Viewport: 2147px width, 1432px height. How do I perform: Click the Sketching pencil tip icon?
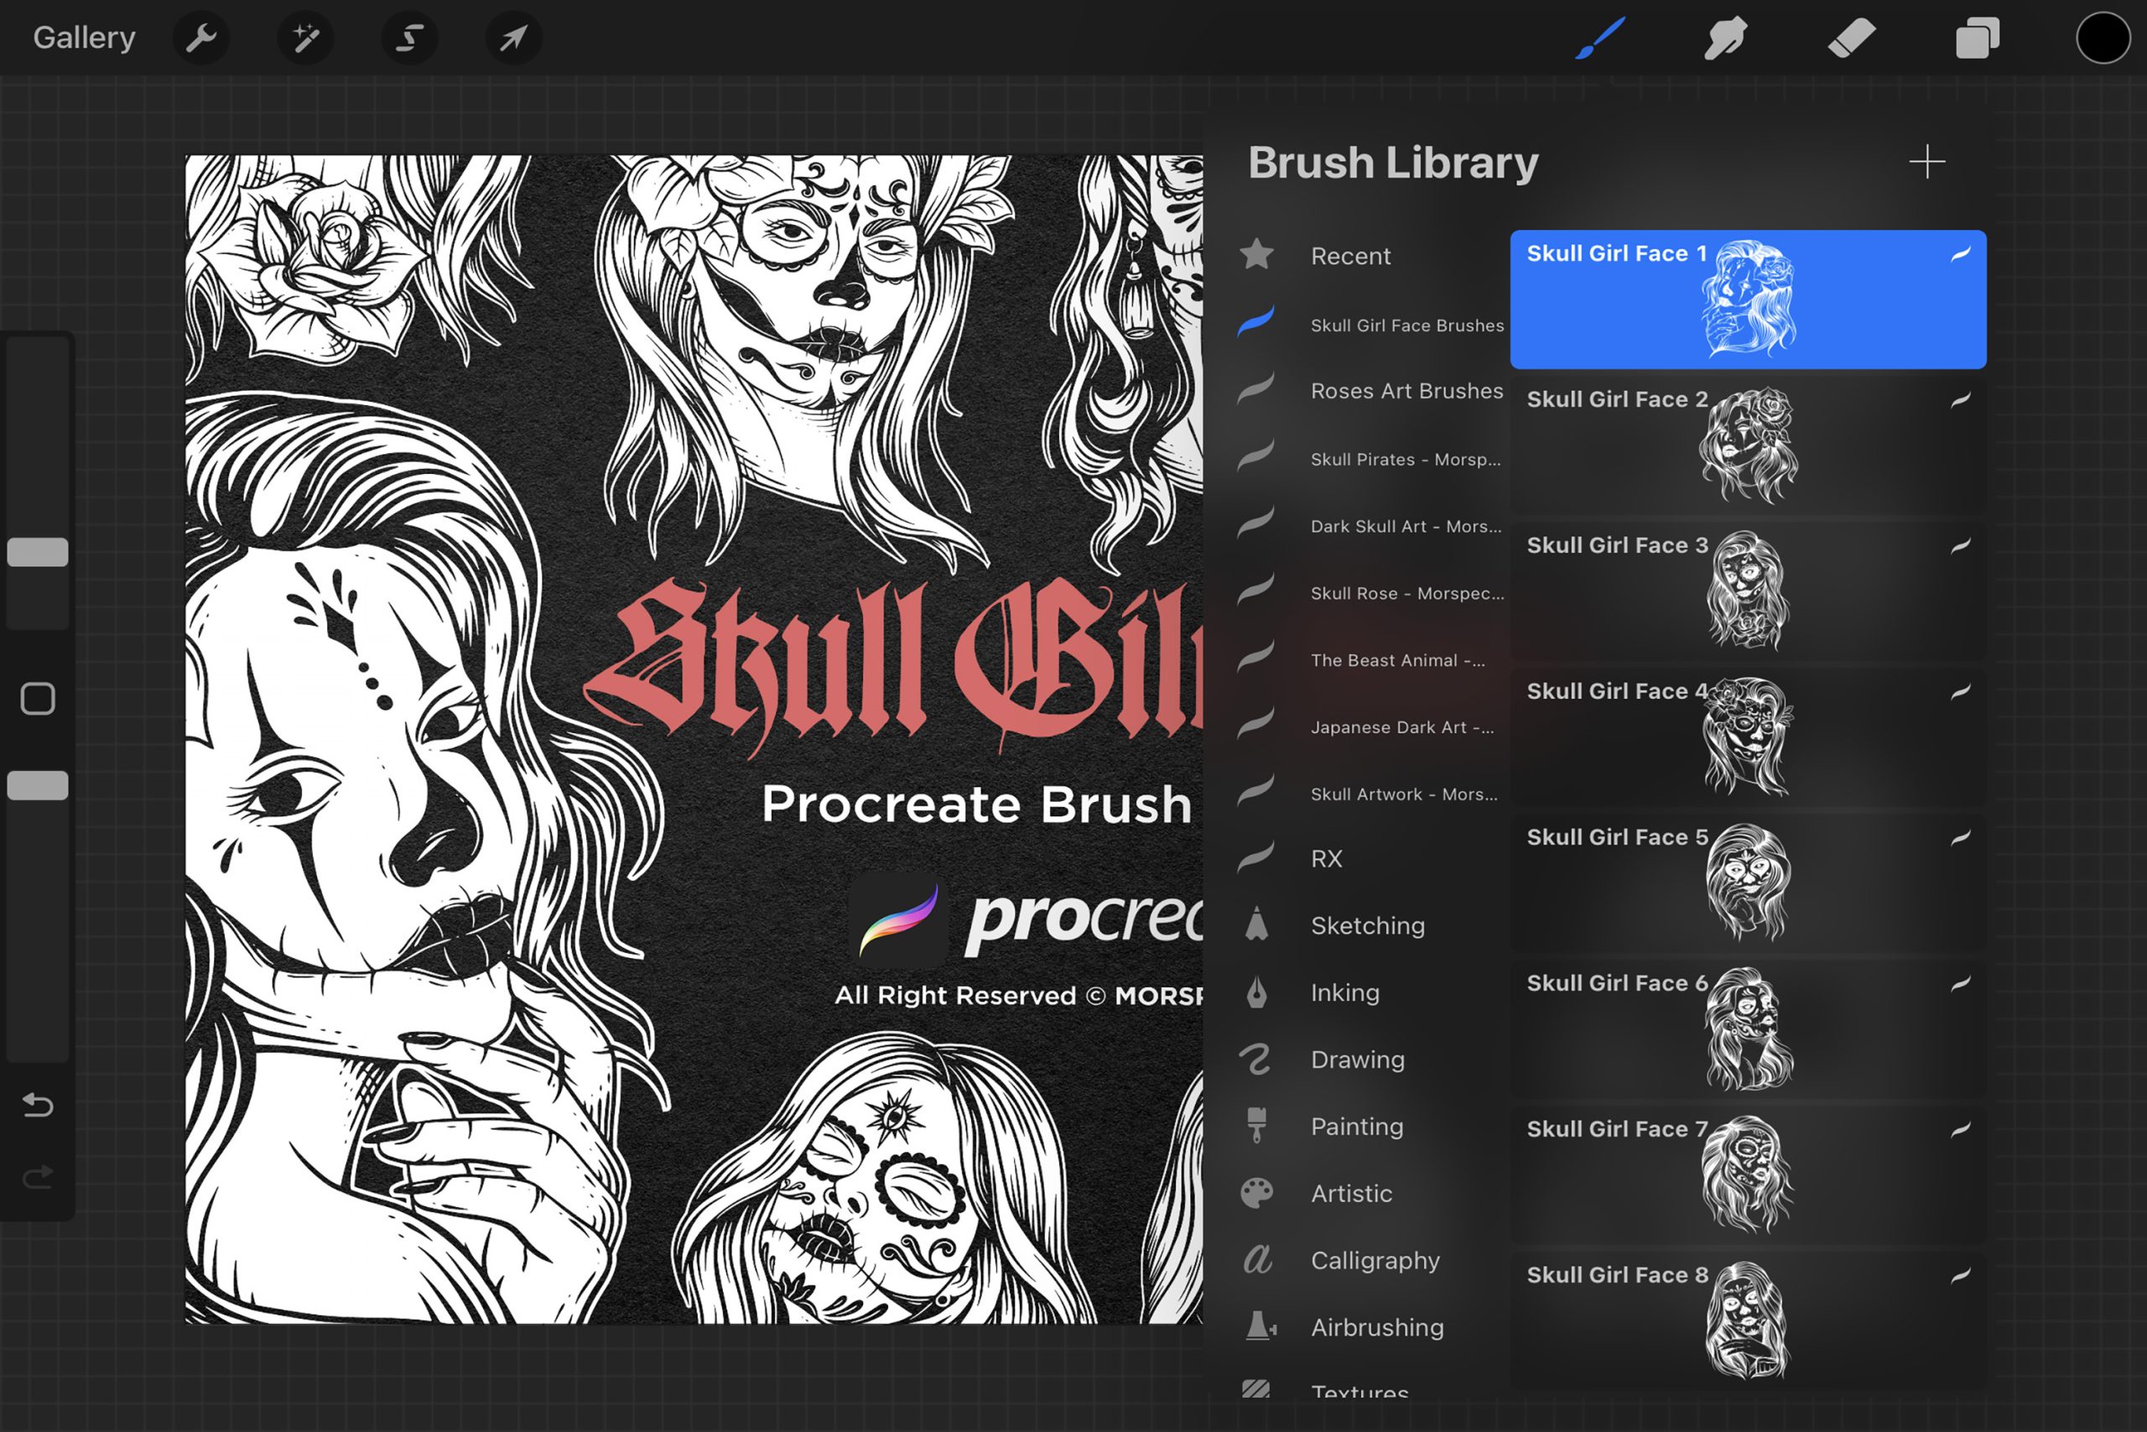click(1257, 924)
